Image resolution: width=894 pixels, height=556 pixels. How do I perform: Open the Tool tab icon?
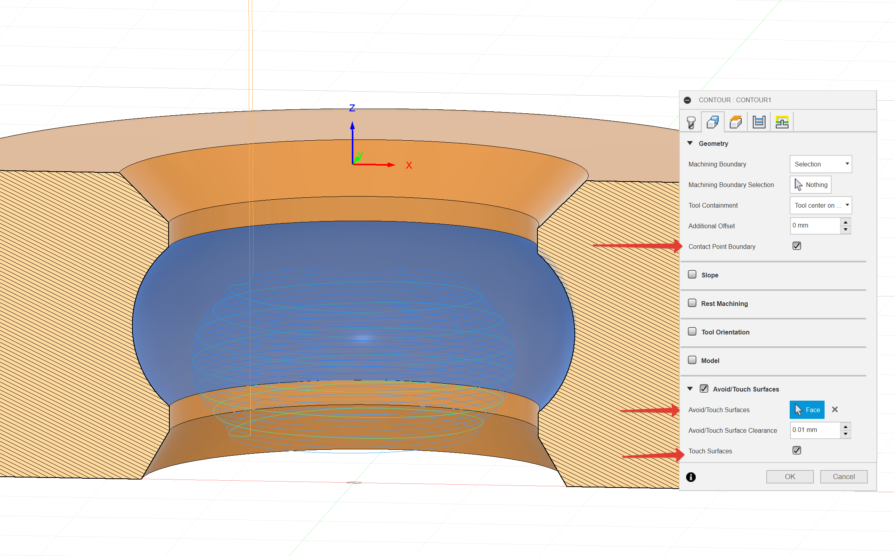pyautogui.click(x=691, y=122)
